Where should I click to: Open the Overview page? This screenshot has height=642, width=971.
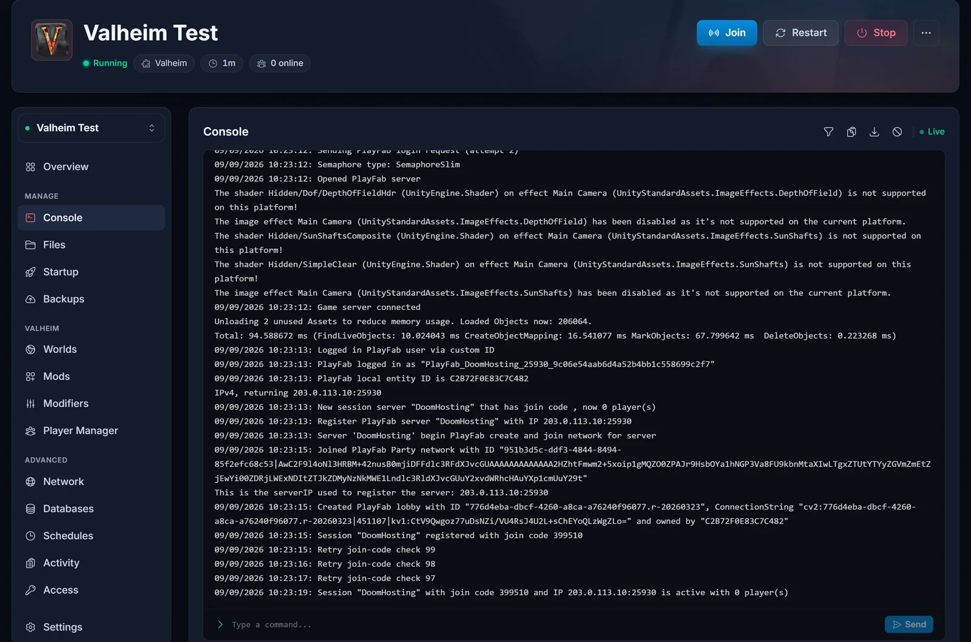tap(91, 167)
